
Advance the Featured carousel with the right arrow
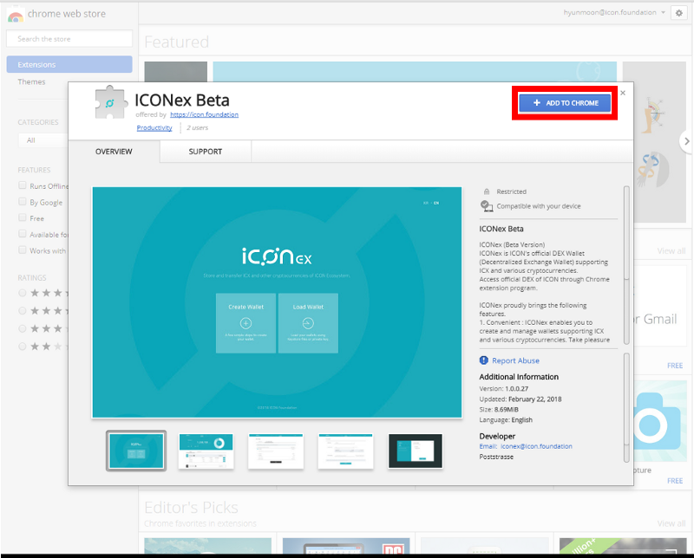[686, 141]
